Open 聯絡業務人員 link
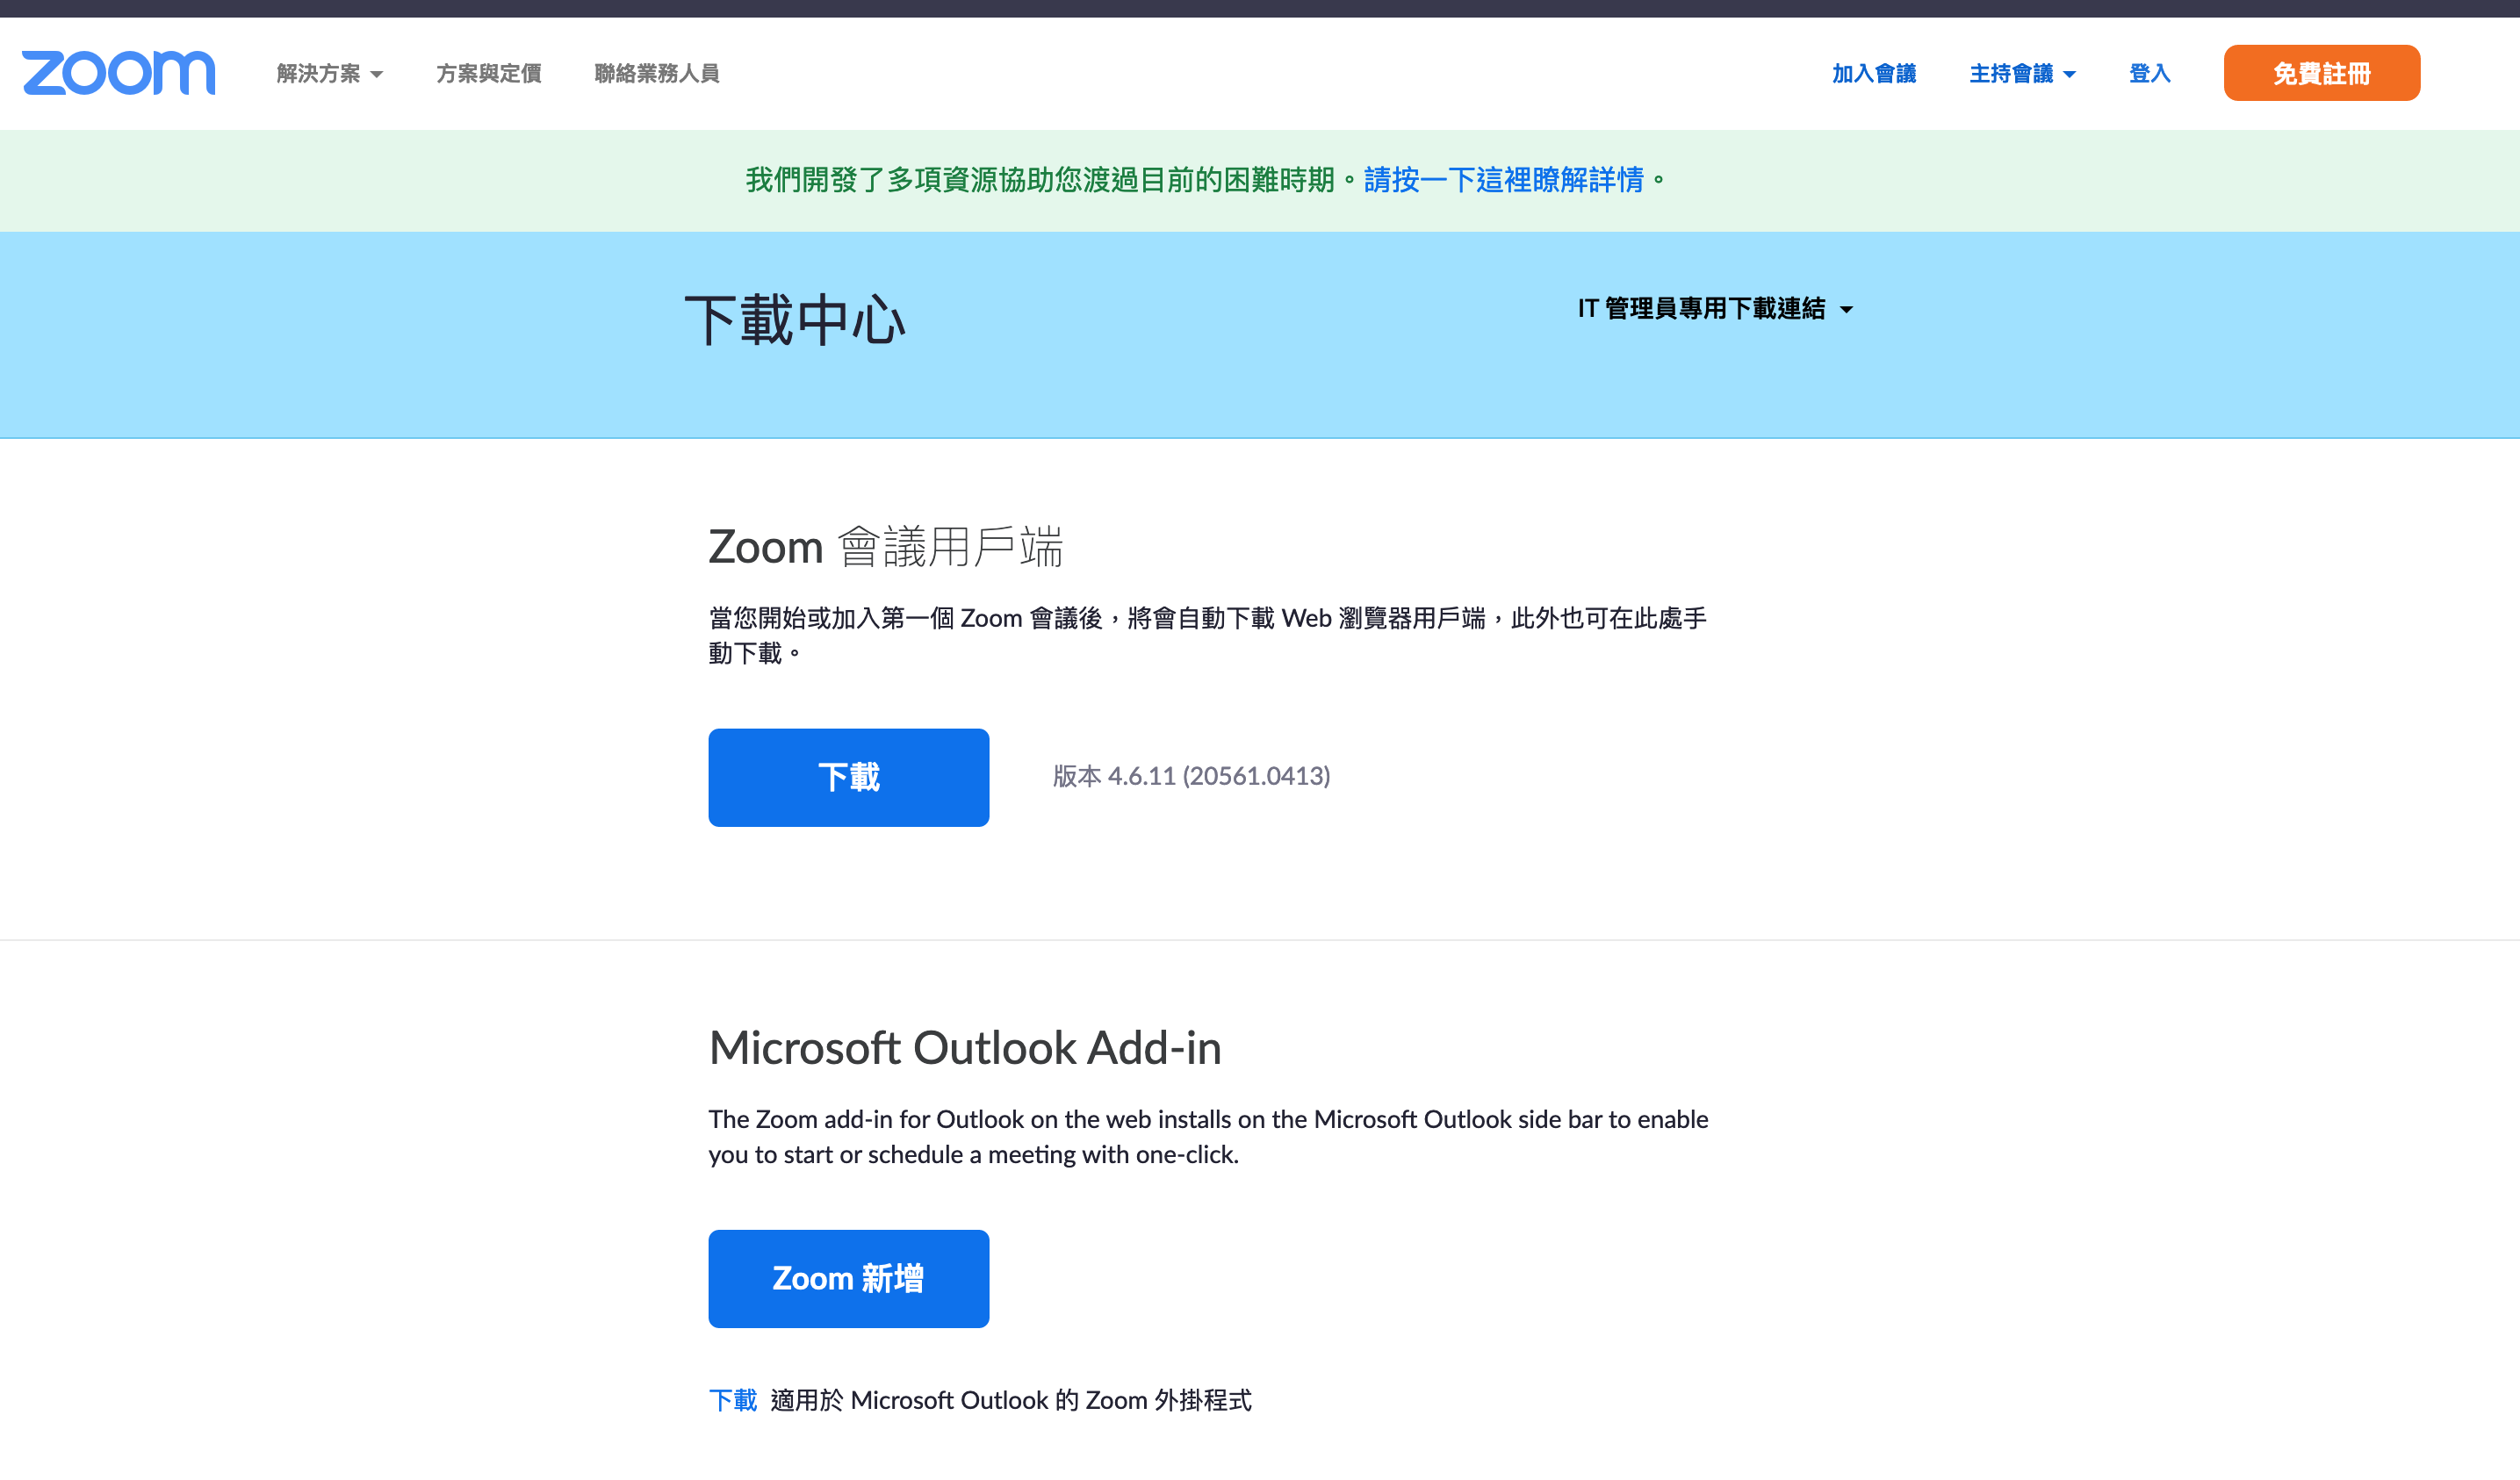 (656, 74)
